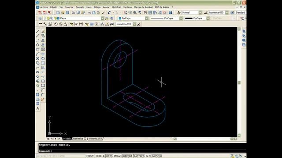
Task: Select the Angular Dimension tool
Action: 66,24
